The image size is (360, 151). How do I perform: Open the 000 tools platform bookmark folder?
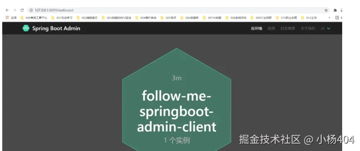34,17
